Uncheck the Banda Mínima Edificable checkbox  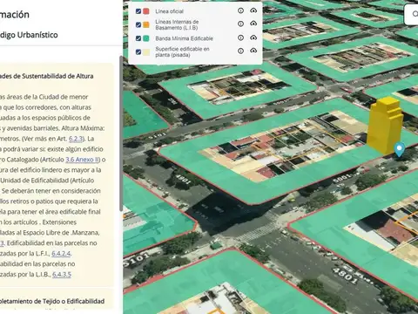point(138,38)
